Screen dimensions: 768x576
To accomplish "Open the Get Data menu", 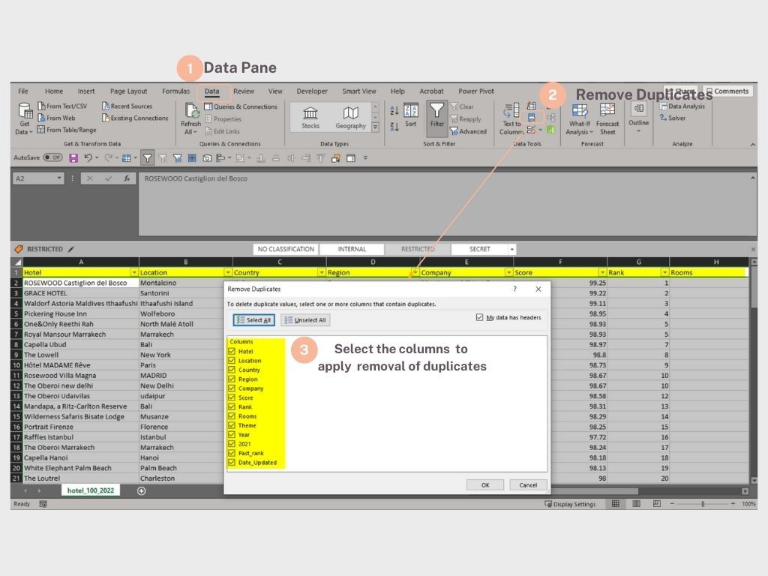I will pos(25,118).
